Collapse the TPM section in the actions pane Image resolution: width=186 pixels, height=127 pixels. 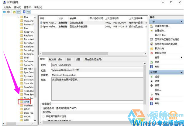pyautogui.click(x=181, y=22)
